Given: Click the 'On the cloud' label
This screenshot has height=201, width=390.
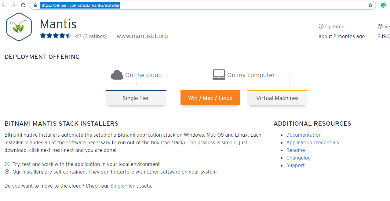Looking at the screenshot, I should 144,75.
